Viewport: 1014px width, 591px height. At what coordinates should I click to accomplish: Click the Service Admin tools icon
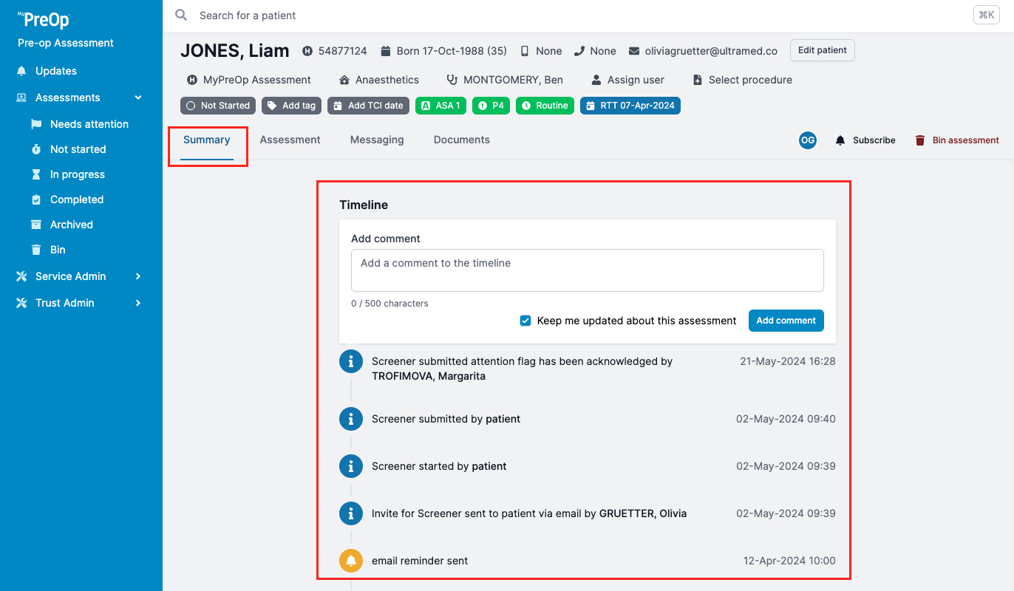[21, 276]
